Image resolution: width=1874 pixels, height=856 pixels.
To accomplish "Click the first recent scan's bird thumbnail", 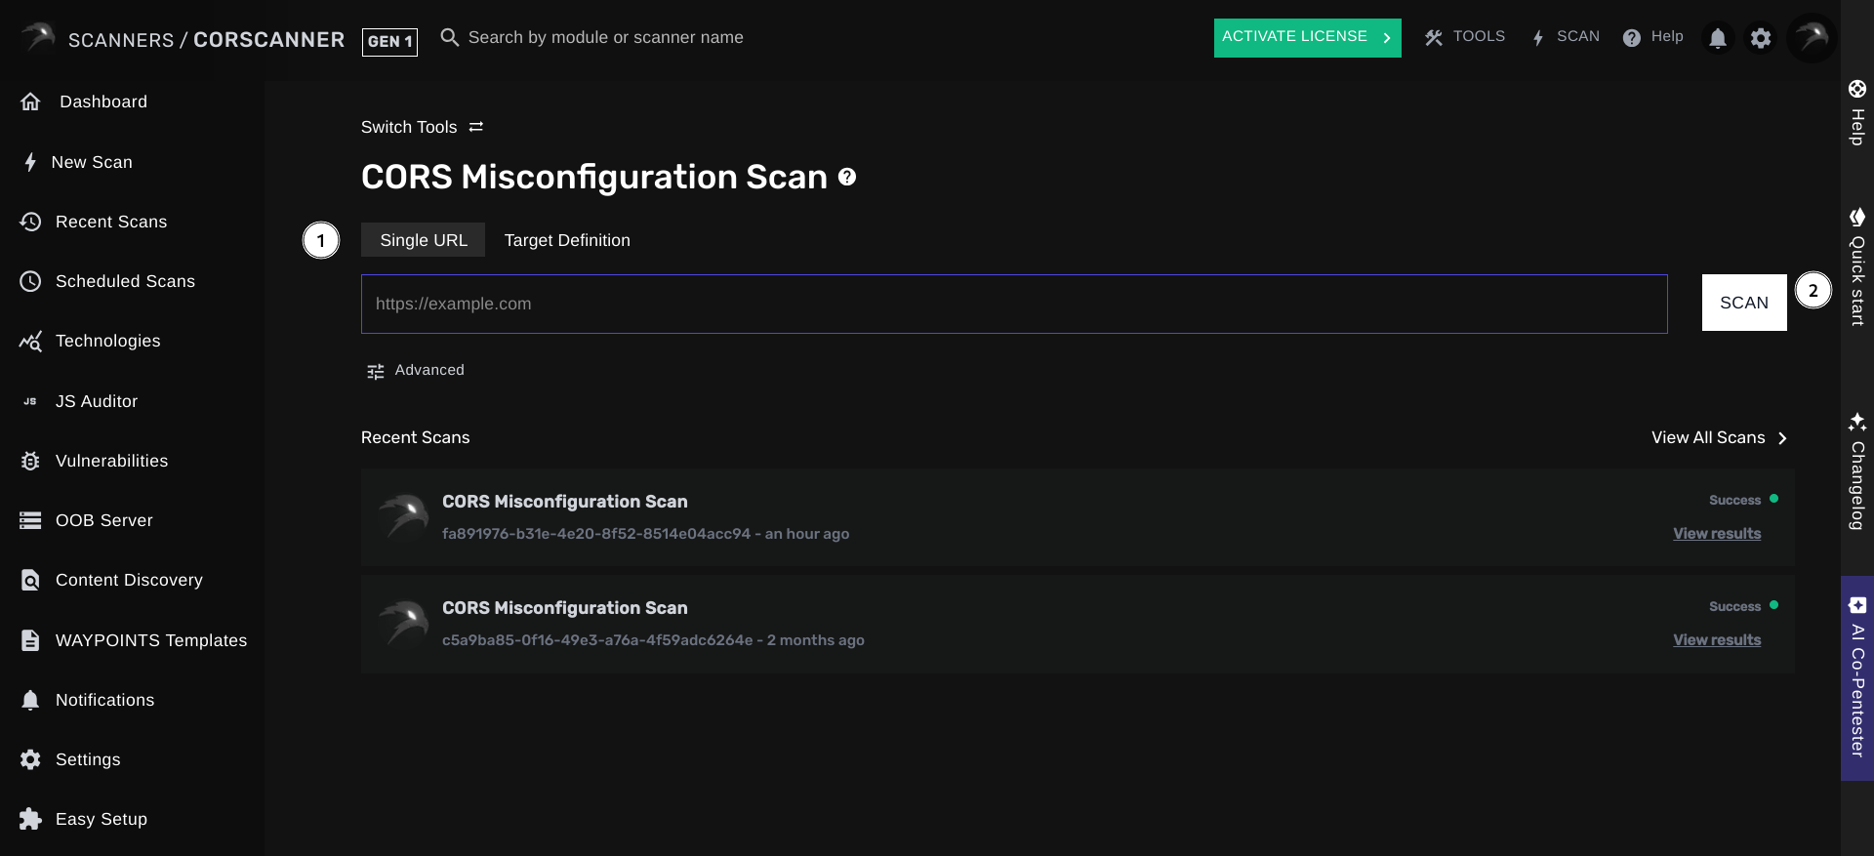I will [x=403, y=516].
